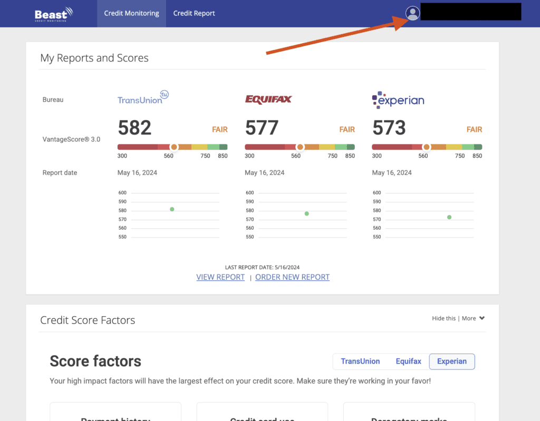
Task: Click the green TransUnion score chart point
Action: point(172,209)
